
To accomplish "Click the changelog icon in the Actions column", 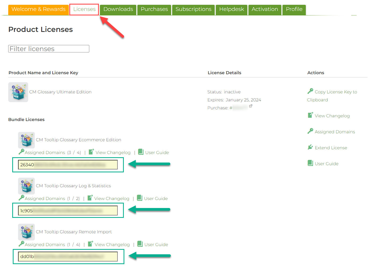I will (x=310, y=115).
